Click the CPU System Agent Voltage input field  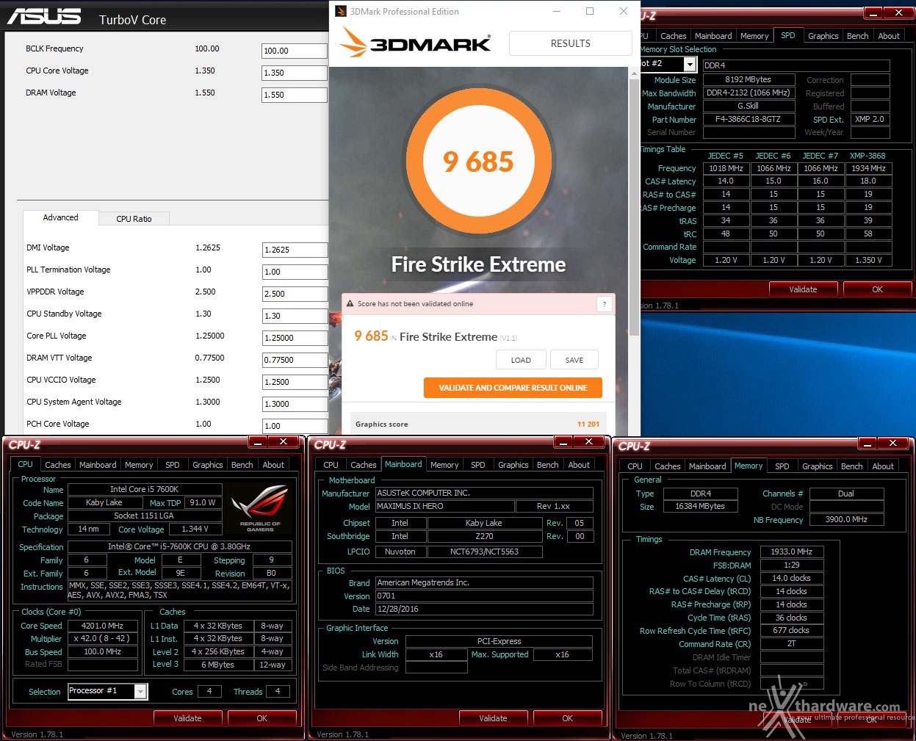[295, 404]
